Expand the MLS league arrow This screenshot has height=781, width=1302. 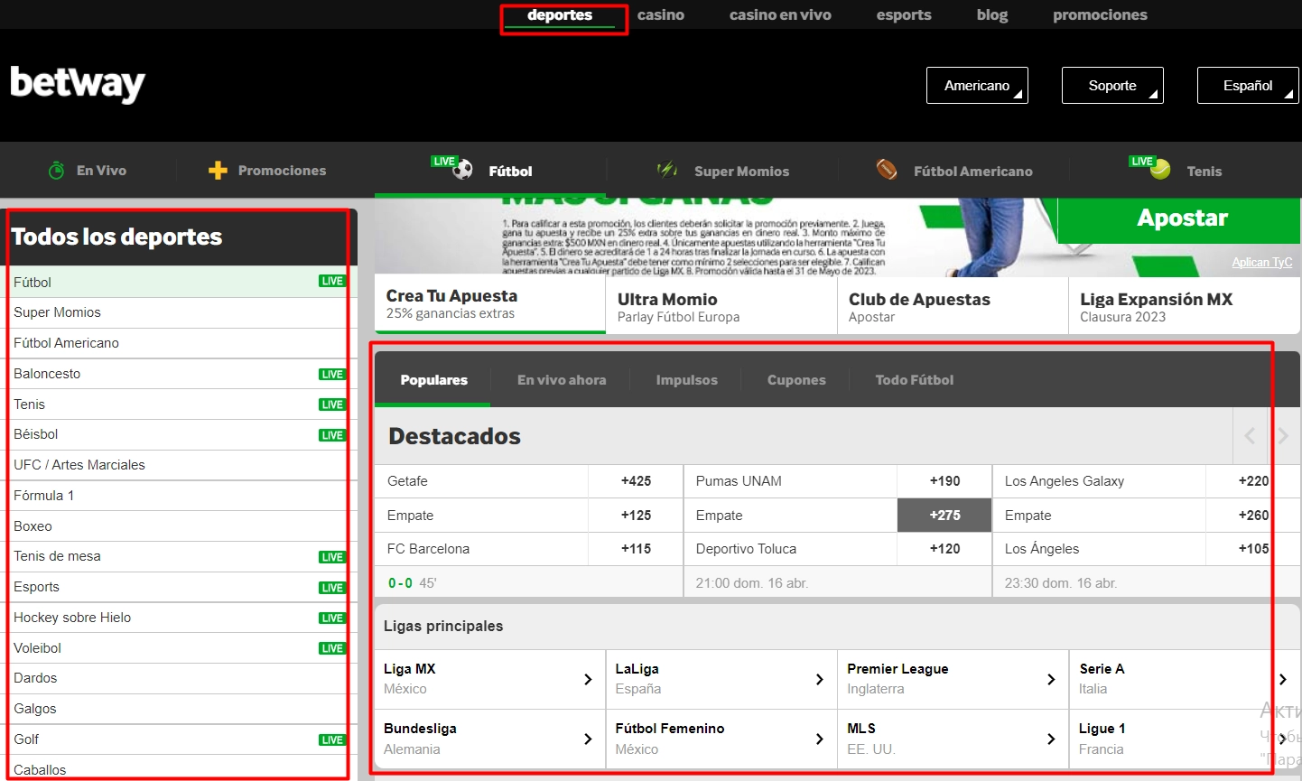[1051, 739]
